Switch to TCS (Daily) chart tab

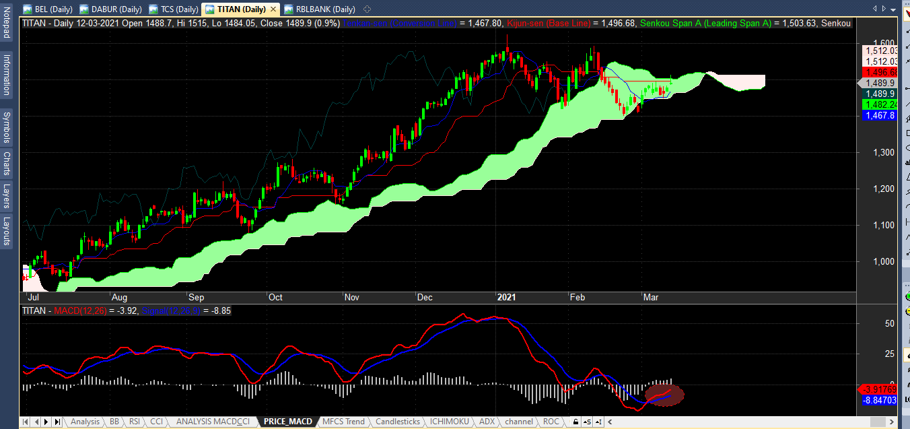(x=173, y=9)
